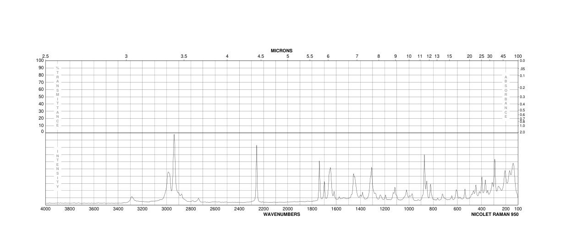This screenshot has width=561, height=242.
Task: Click the NICOLET RAMAN 950 label
Action: [x=495, y=214]
